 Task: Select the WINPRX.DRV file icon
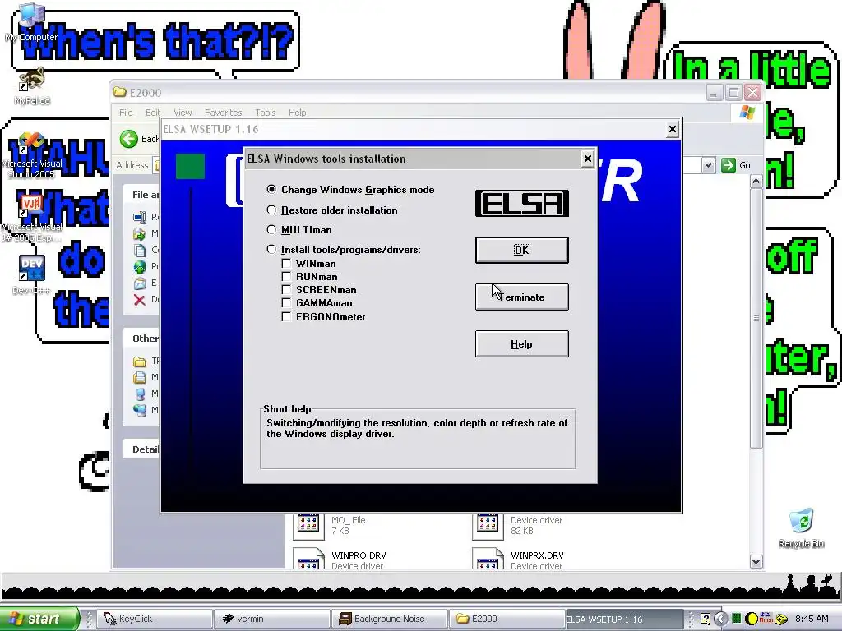488,558
